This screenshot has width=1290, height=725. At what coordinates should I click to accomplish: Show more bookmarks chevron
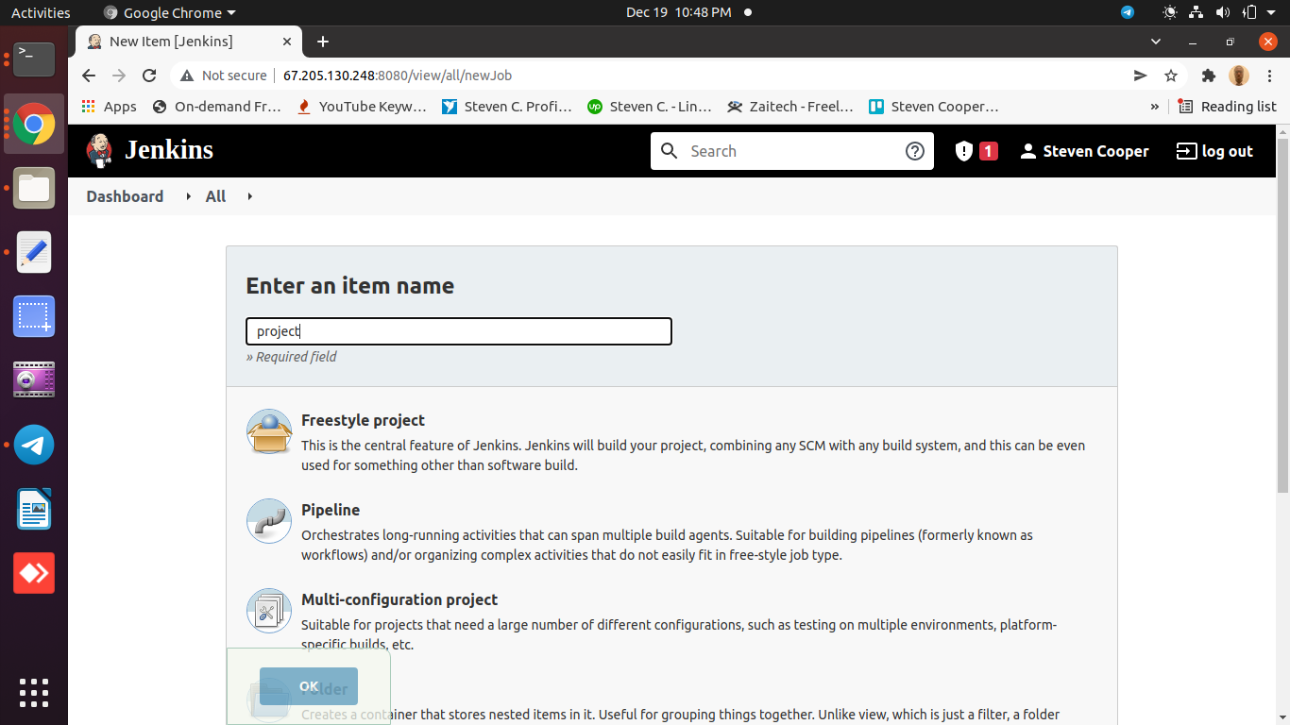1154,107
